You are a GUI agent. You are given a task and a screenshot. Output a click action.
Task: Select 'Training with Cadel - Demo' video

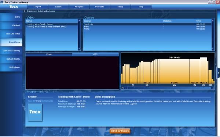[52, 24]
